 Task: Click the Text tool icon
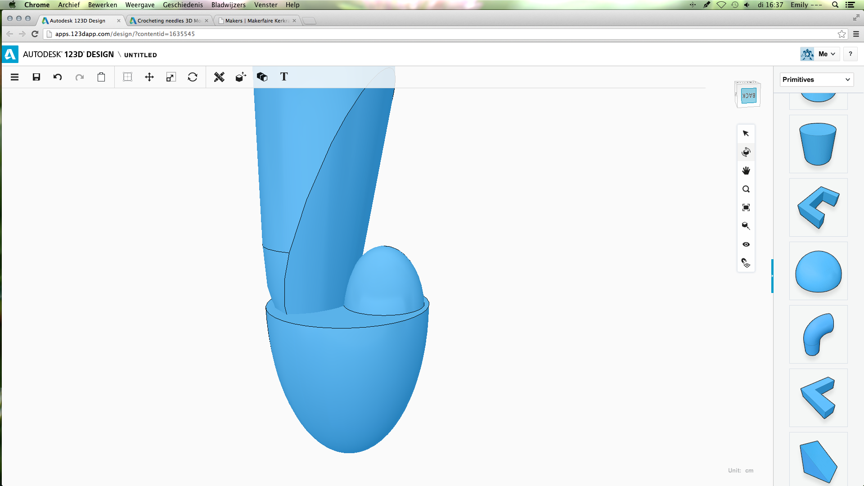coord(284,77)
